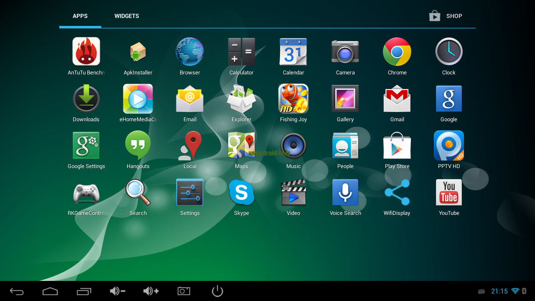Open the SHOP link
535x301 pixels.
coord(446,16)
